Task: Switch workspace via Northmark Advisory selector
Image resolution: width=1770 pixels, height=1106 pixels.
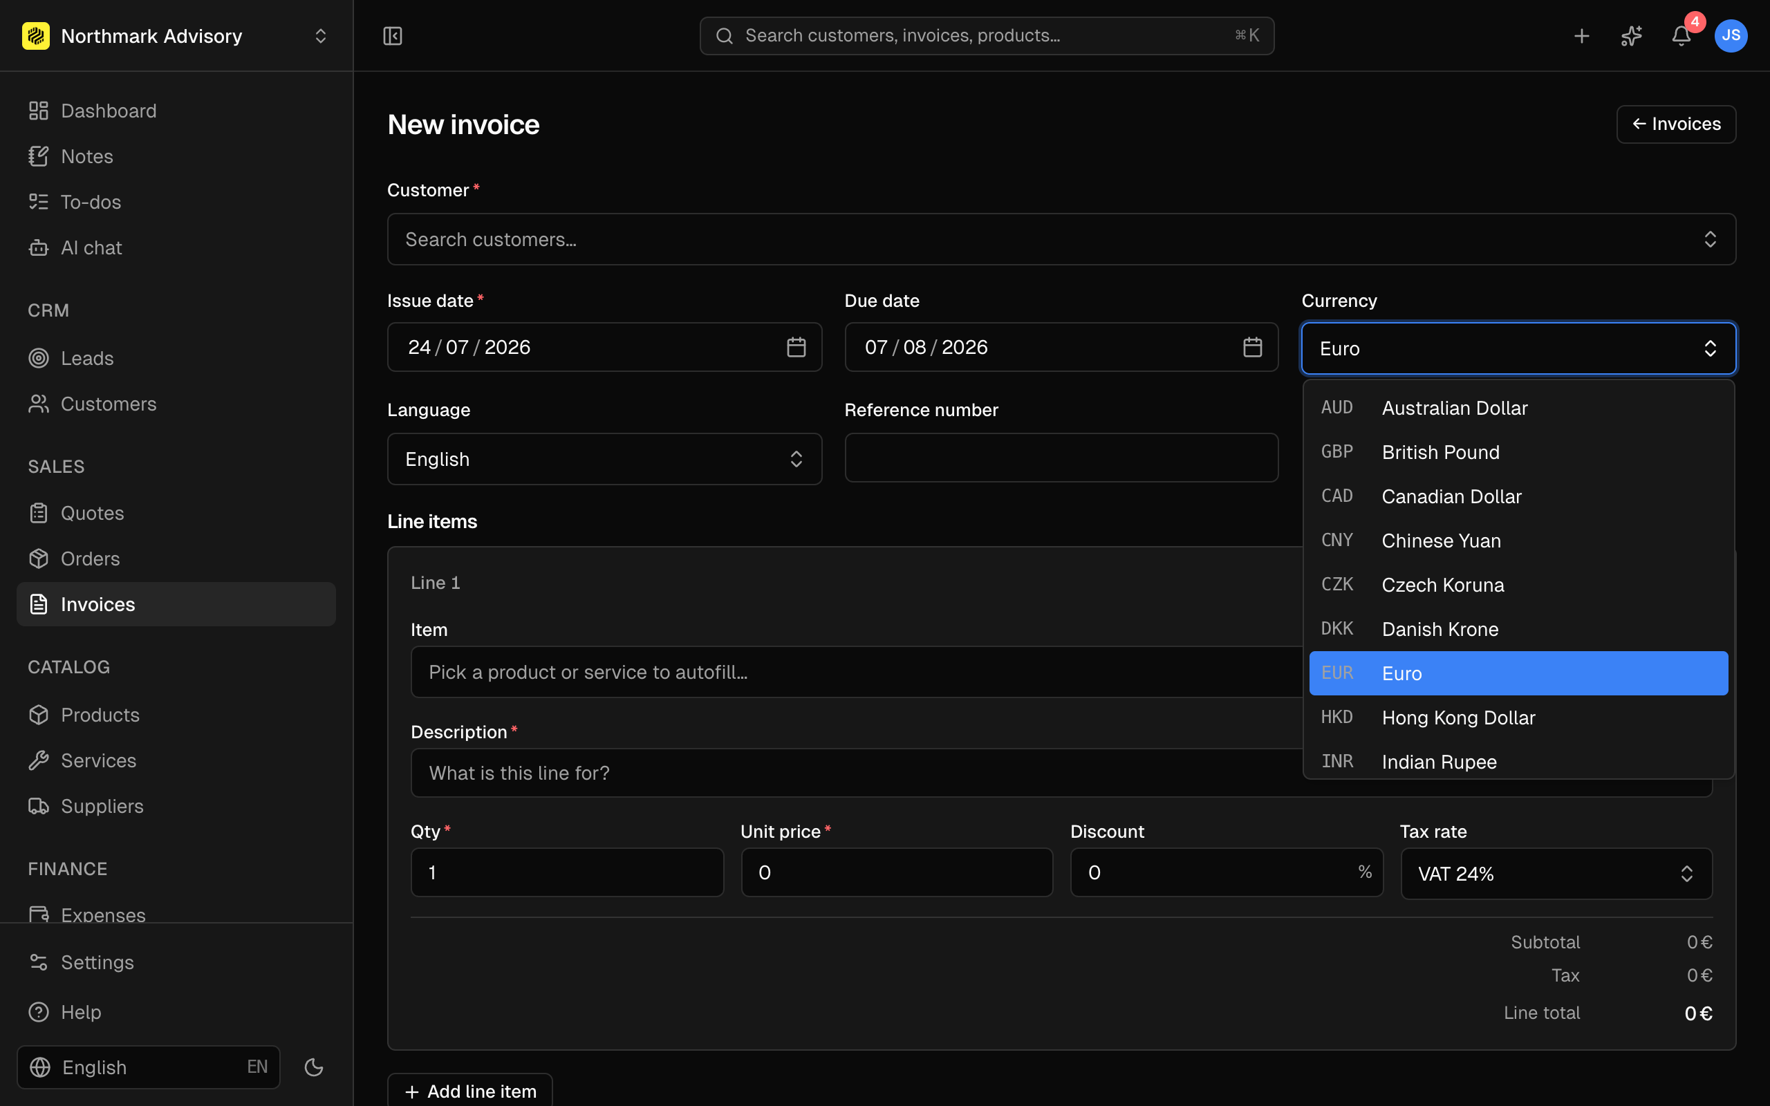Action: (176, 36)
